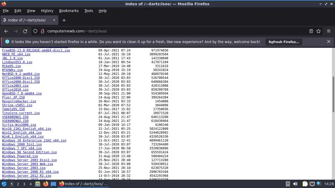Open the Plus!_XP.ISO link
Viewport: 335px width, 188px height.
pyautogui.click(x=13, y=97)
